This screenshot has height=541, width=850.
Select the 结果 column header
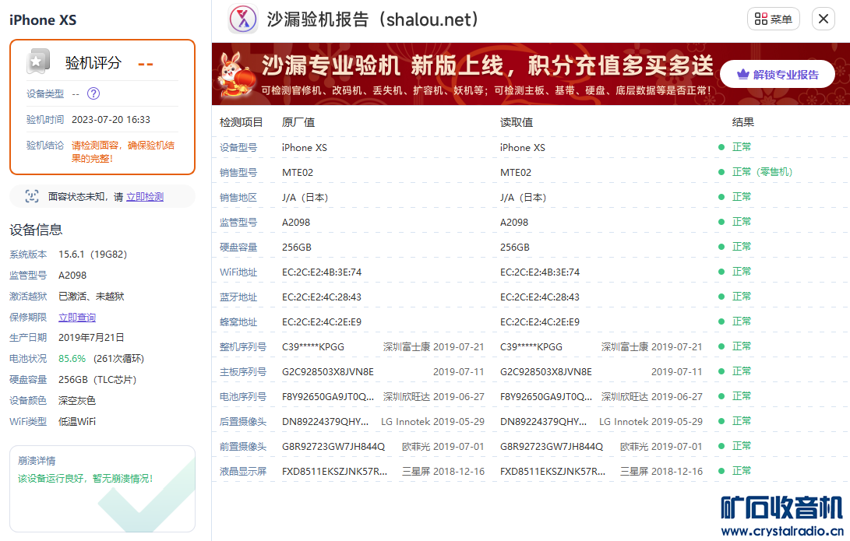[x=742, y=122]
